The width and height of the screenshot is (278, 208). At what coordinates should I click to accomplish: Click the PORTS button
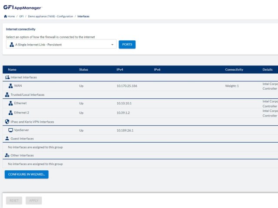pos(127,44)
